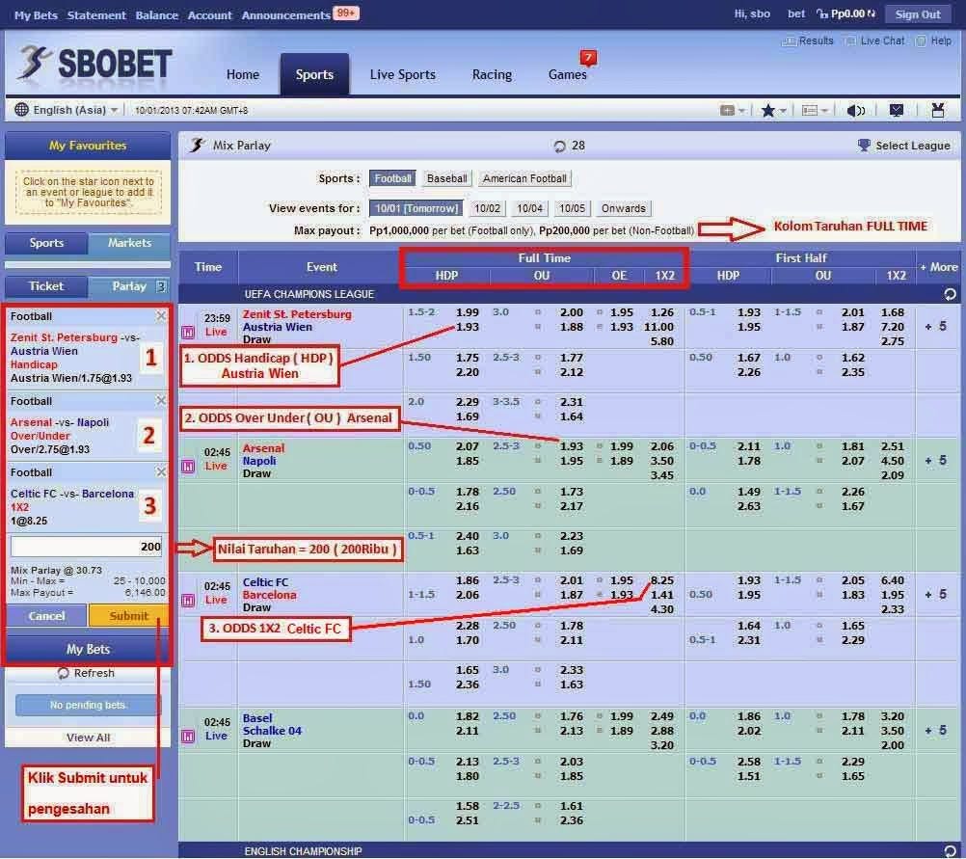Image resolution: width=966 pixels, height=859 pixels.
Task: Expand the dropdown arrow next to the star icon
Action: coord(781,111)
